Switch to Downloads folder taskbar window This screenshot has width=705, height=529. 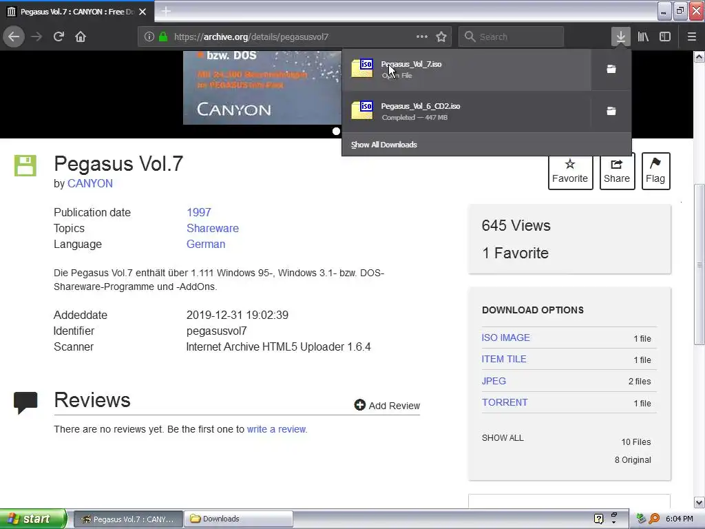point(238,519)
